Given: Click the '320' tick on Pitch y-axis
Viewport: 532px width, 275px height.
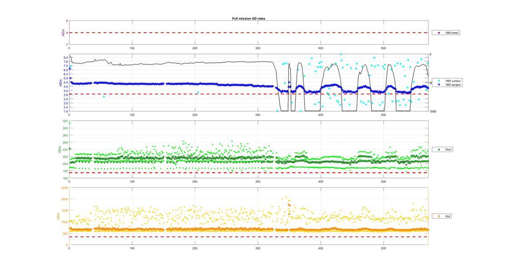Looking at the screenshot, I should (65, 121).
